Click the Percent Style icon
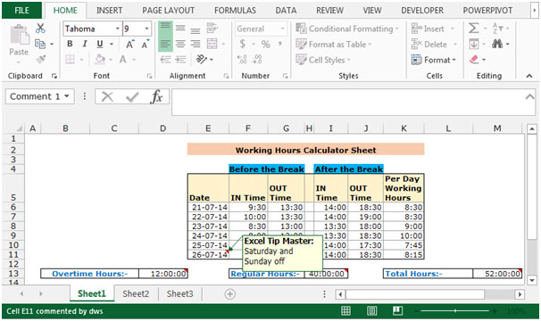This screenshot has width=541, height=321. (x=265, y=44)
